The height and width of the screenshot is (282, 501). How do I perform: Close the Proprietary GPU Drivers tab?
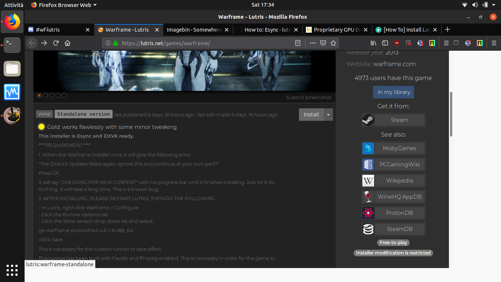[x=366, y=30]
